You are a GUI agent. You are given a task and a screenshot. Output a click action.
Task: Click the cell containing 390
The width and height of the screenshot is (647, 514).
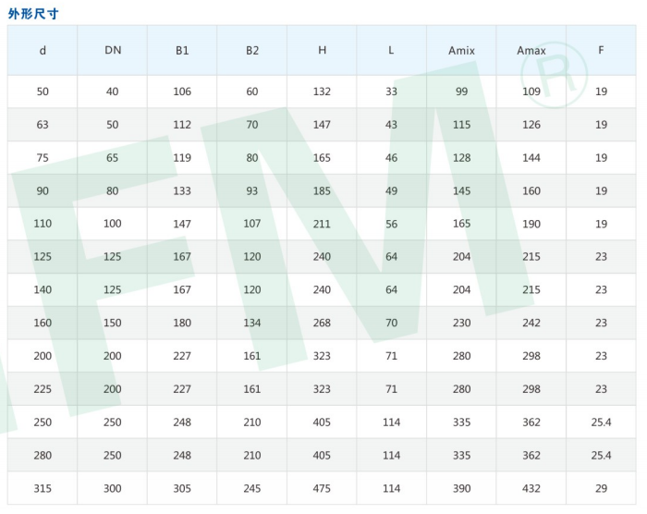[461, 488]
